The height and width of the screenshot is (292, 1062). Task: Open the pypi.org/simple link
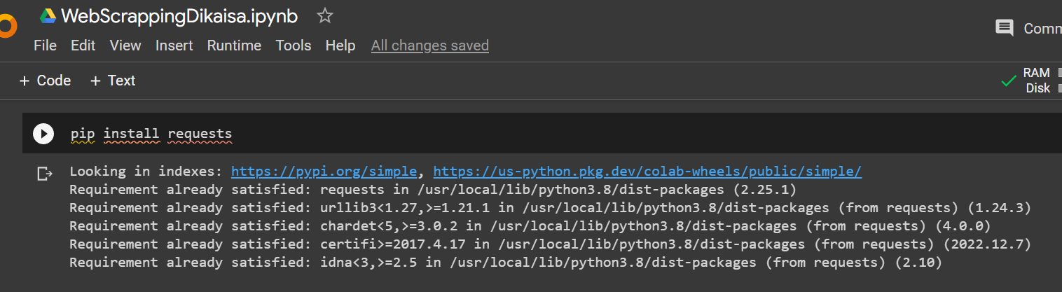pos(324,172)
